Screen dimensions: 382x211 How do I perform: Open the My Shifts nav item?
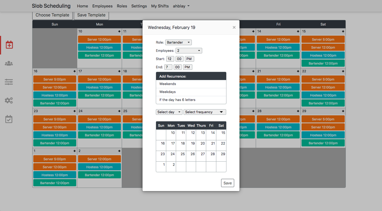pyautogui.click(x=160, y=6)
